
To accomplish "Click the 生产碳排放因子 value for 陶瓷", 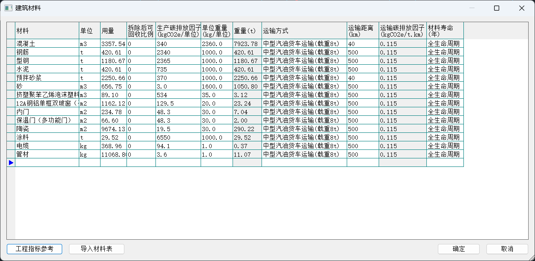I will [x=178, y=129].
